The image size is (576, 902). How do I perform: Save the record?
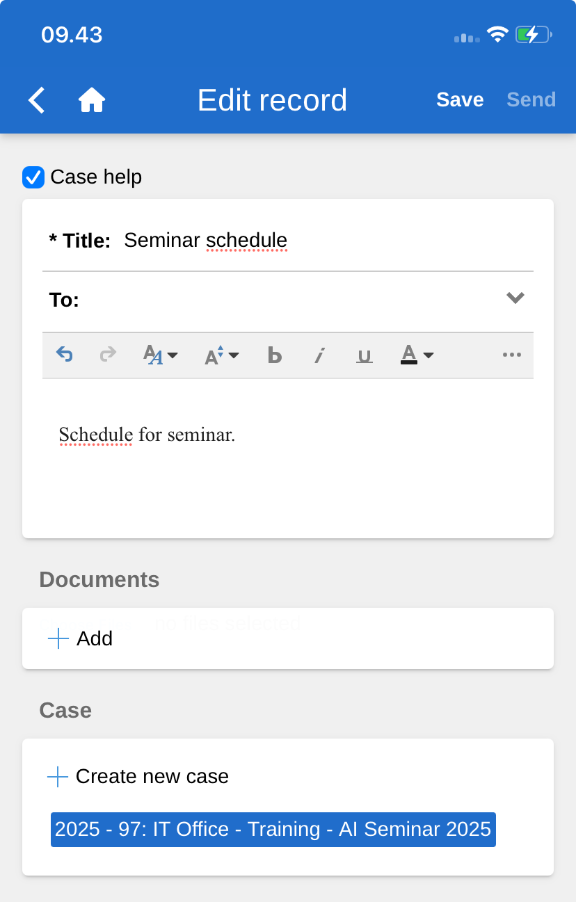460,100
